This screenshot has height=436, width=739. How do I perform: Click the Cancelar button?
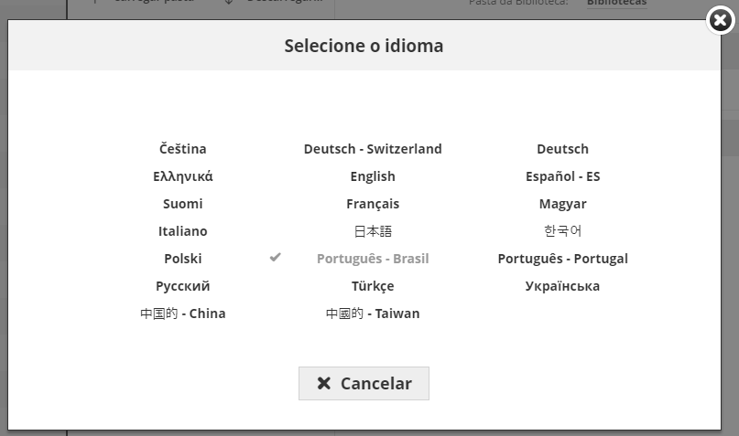[x=364, y=384]
